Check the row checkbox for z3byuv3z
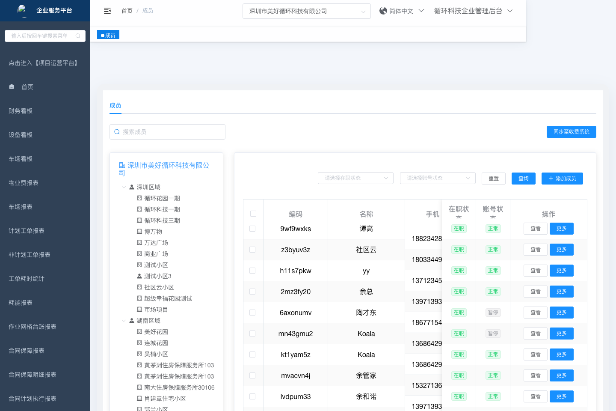The image size is (616, 411). coord(252,250)
